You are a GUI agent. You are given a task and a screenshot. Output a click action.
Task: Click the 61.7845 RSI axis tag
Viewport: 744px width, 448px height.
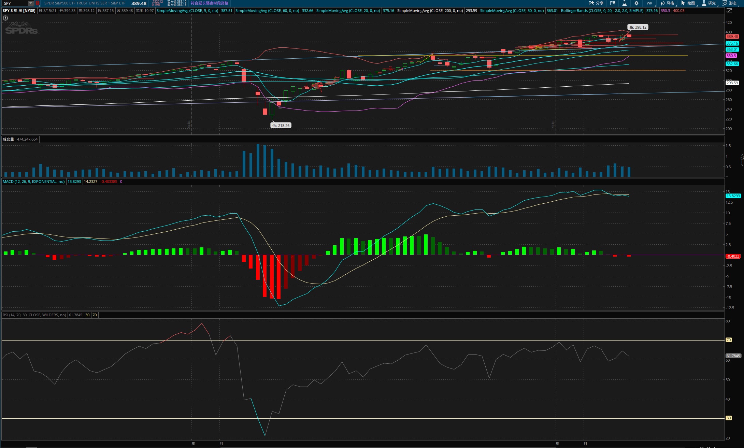733,356
